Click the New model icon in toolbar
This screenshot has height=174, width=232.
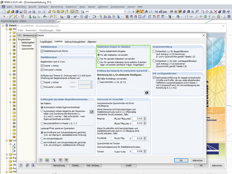pos(4,12)
